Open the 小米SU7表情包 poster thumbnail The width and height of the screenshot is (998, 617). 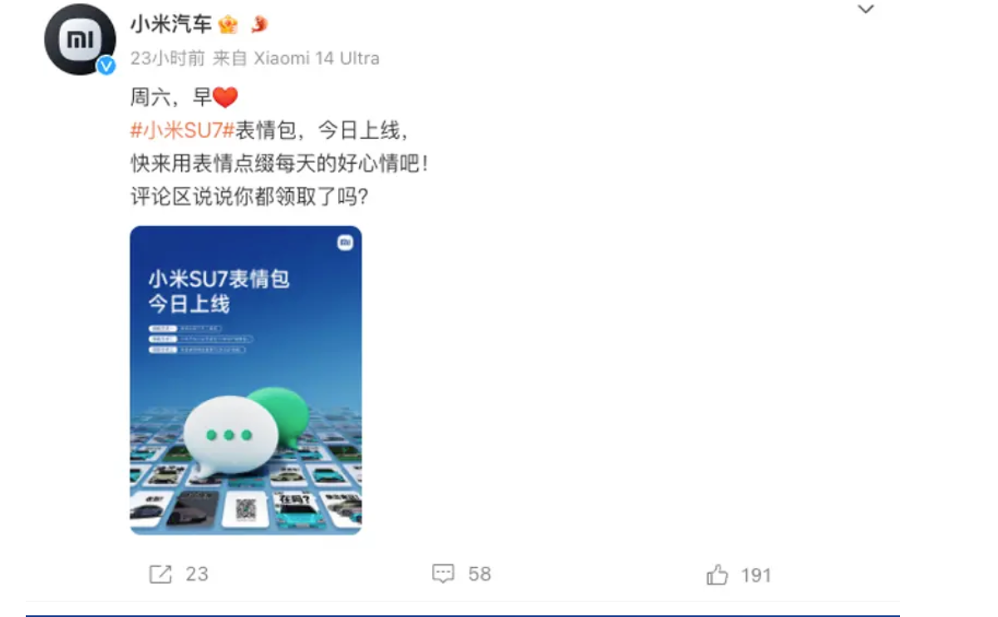(x=246, y=380)
